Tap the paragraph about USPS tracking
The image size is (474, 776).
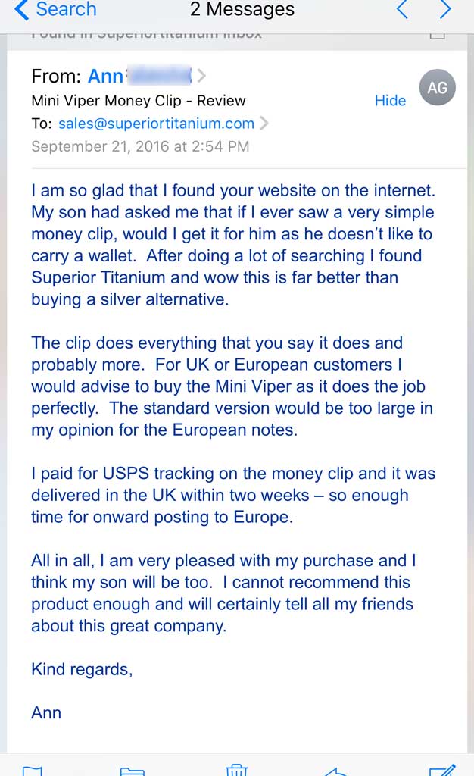tap(233, 495)
